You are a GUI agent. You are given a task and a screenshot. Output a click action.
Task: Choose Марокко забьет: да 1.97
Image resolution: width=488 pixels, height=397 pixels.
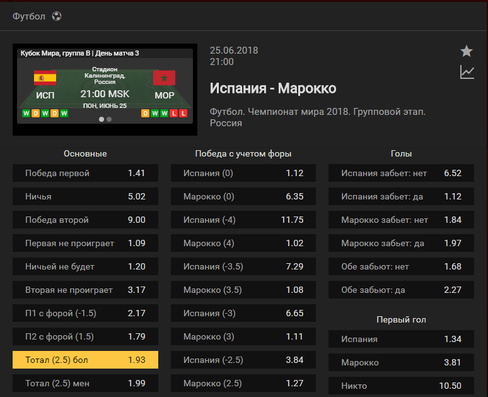click(401, 243)
